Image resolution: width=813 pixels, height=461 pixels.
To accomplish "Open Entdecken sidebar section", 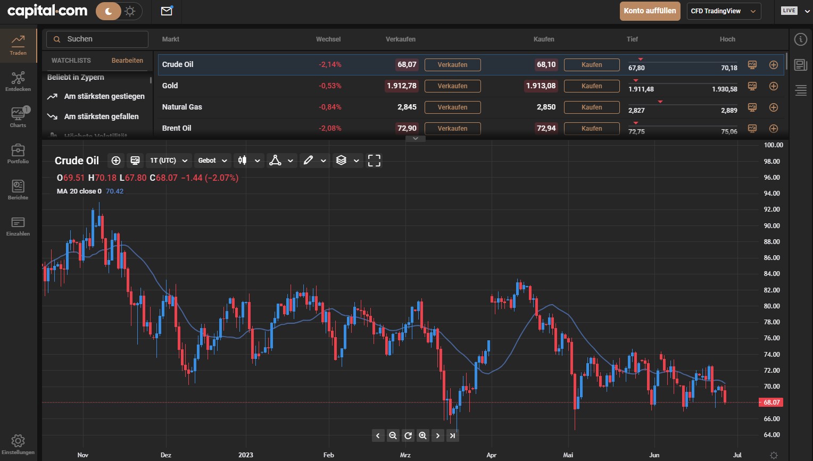I will click(x=18, y=82).
